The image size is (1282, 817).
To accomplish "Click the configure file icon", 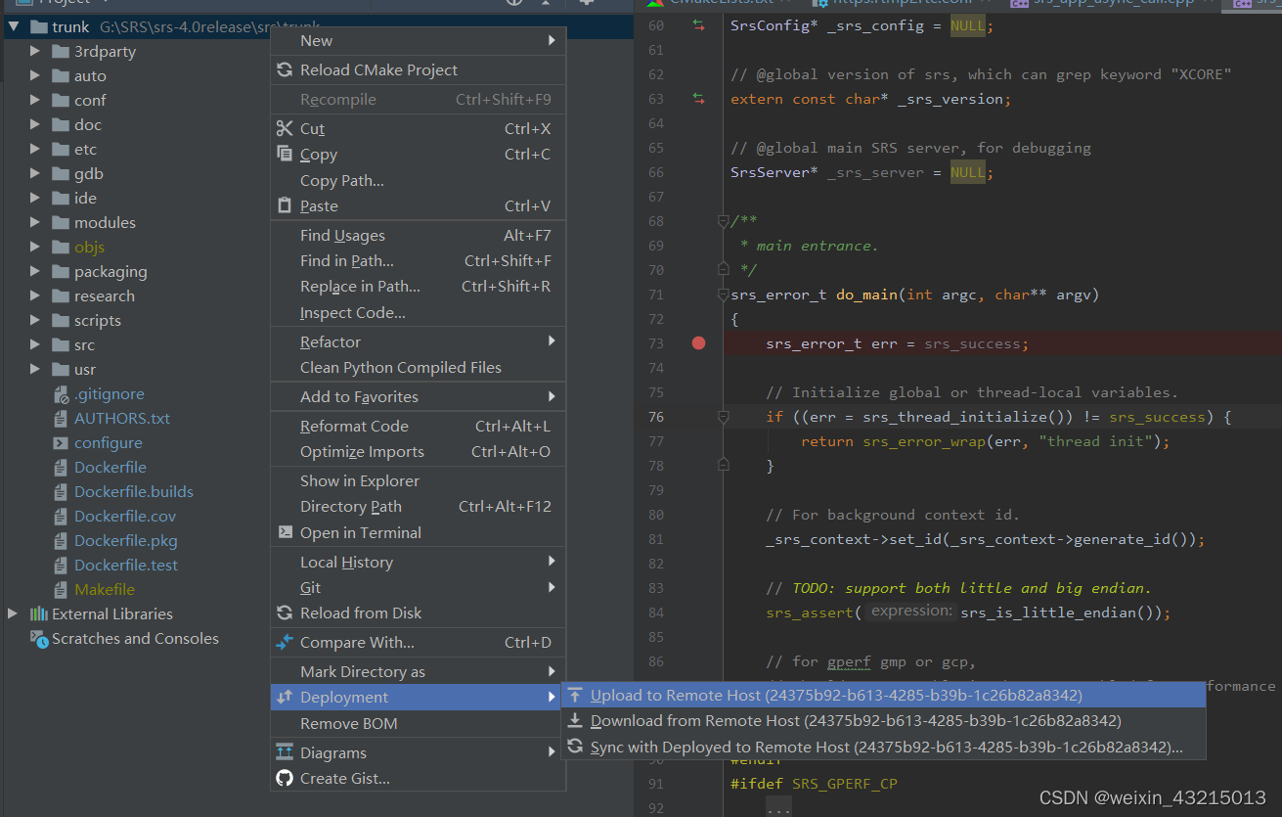I will pyautogui.click(x=61, y=442).
